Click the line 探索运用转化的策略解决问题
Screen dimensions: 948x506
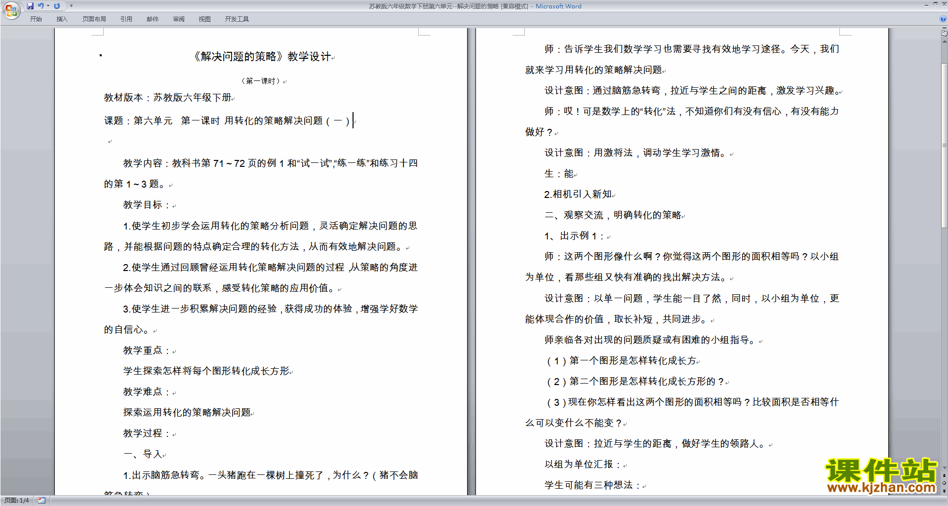click(x=188, y=413)
